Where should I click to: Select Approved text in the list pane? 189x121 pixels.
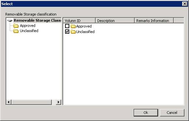[84, 26]
